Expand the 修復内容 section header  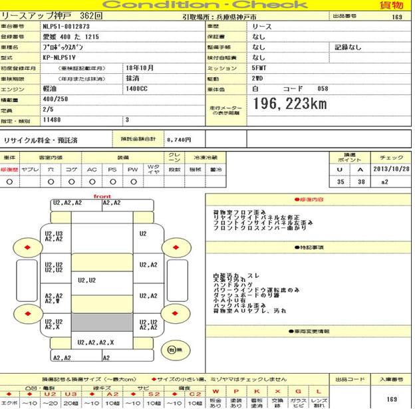click(309, 199)
